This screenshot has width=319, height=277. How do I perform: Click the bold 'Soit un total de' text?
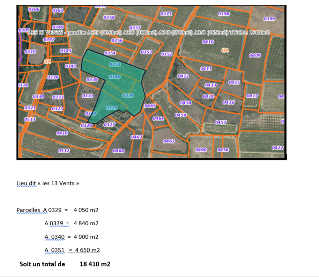tap(42, 264)
